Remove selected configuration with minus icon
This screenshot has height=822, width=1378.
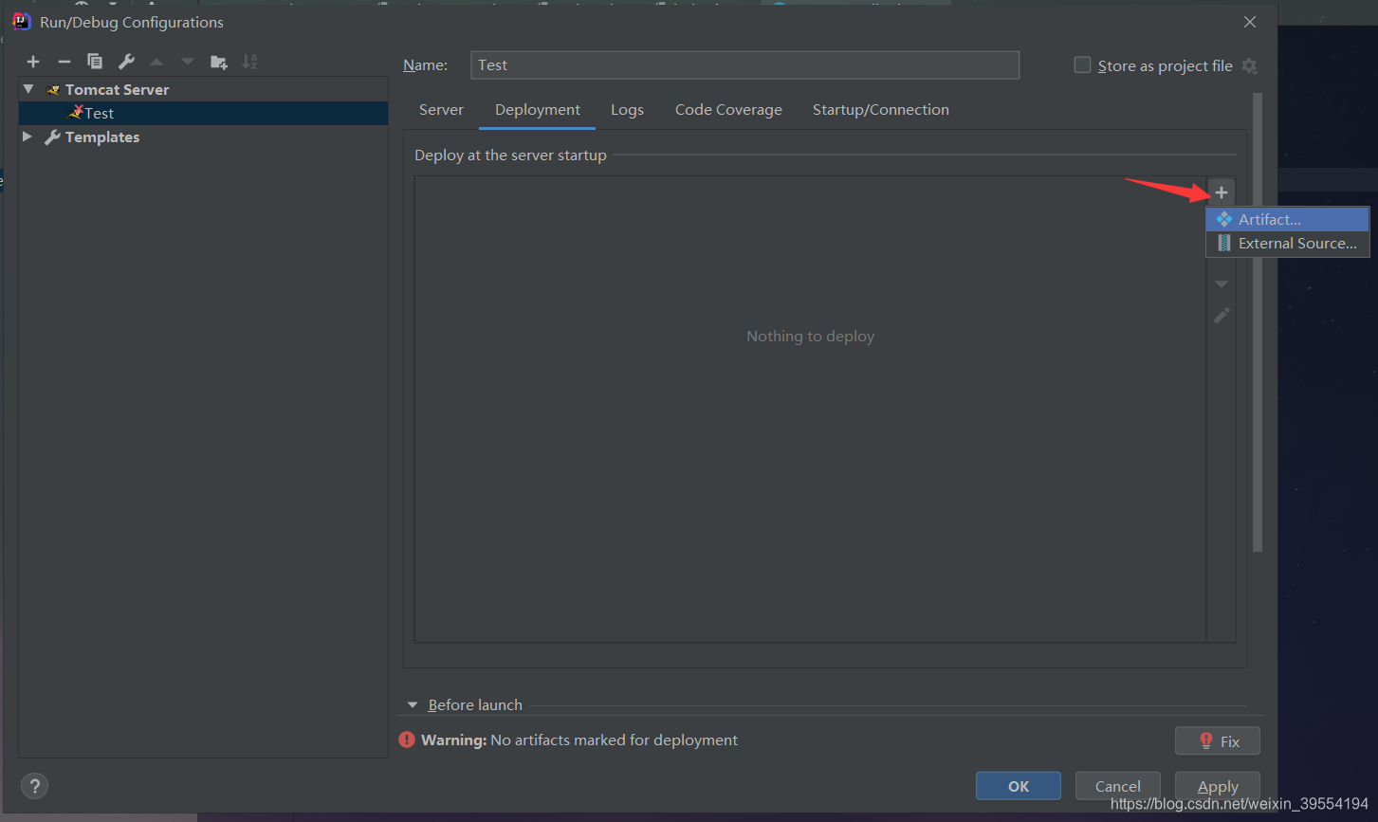click(x=64, y=62)
